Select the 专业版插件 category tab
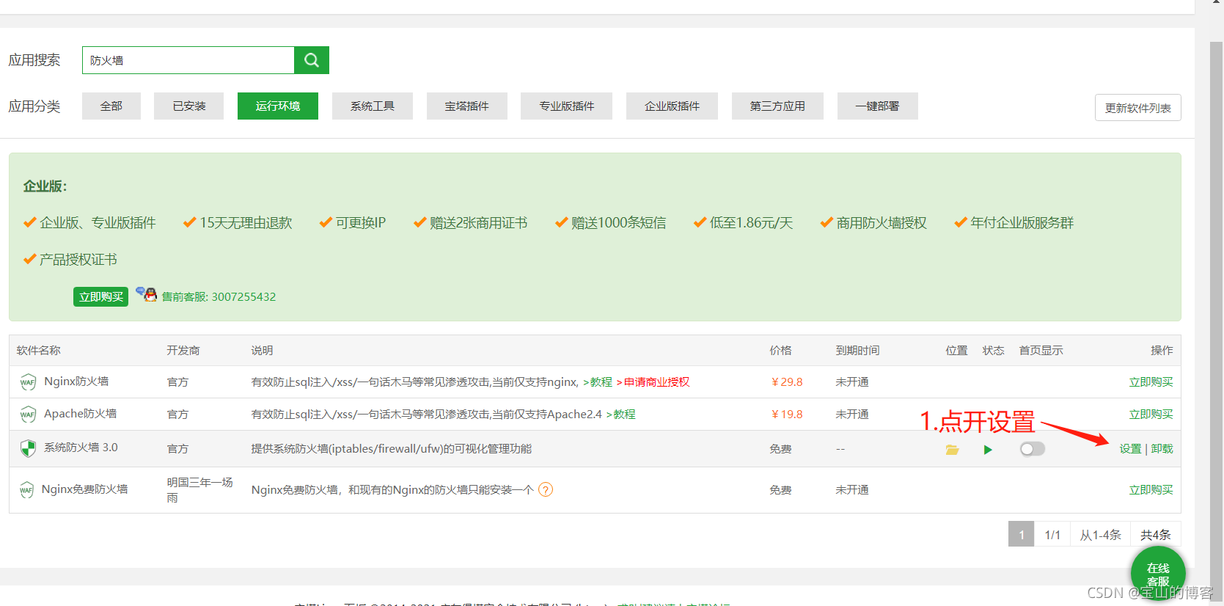Screen dimensions: 1224x606 click(566, 106)
